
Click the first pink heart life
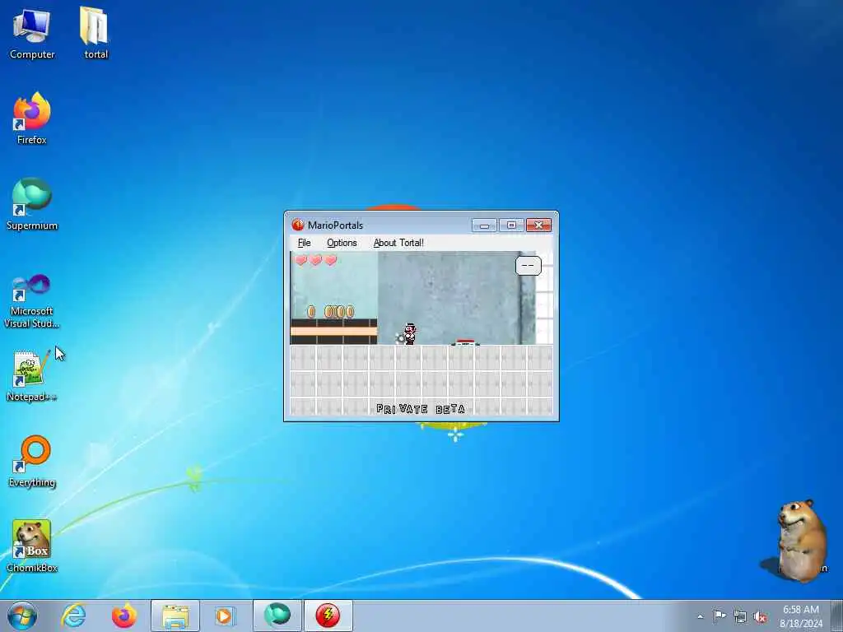(301, 261)
